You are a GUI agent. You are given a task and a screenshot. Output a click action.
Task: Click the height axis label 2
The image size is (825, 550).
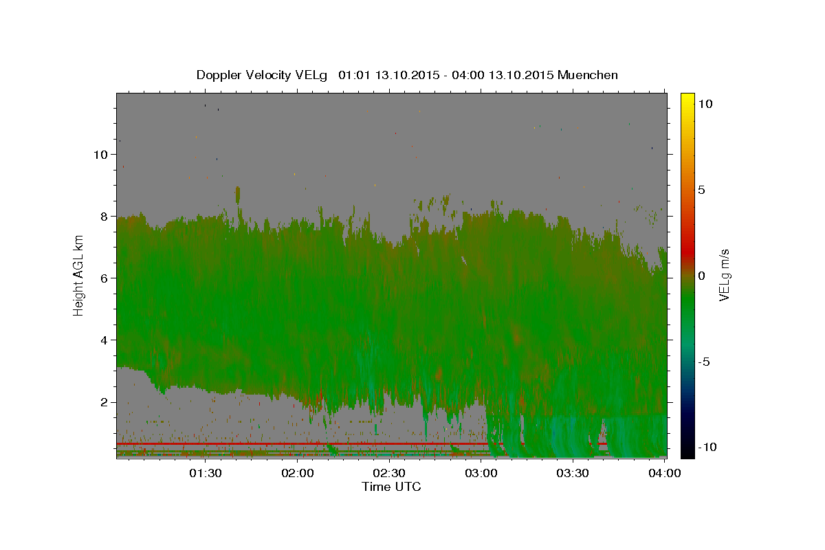coord(104,402)
